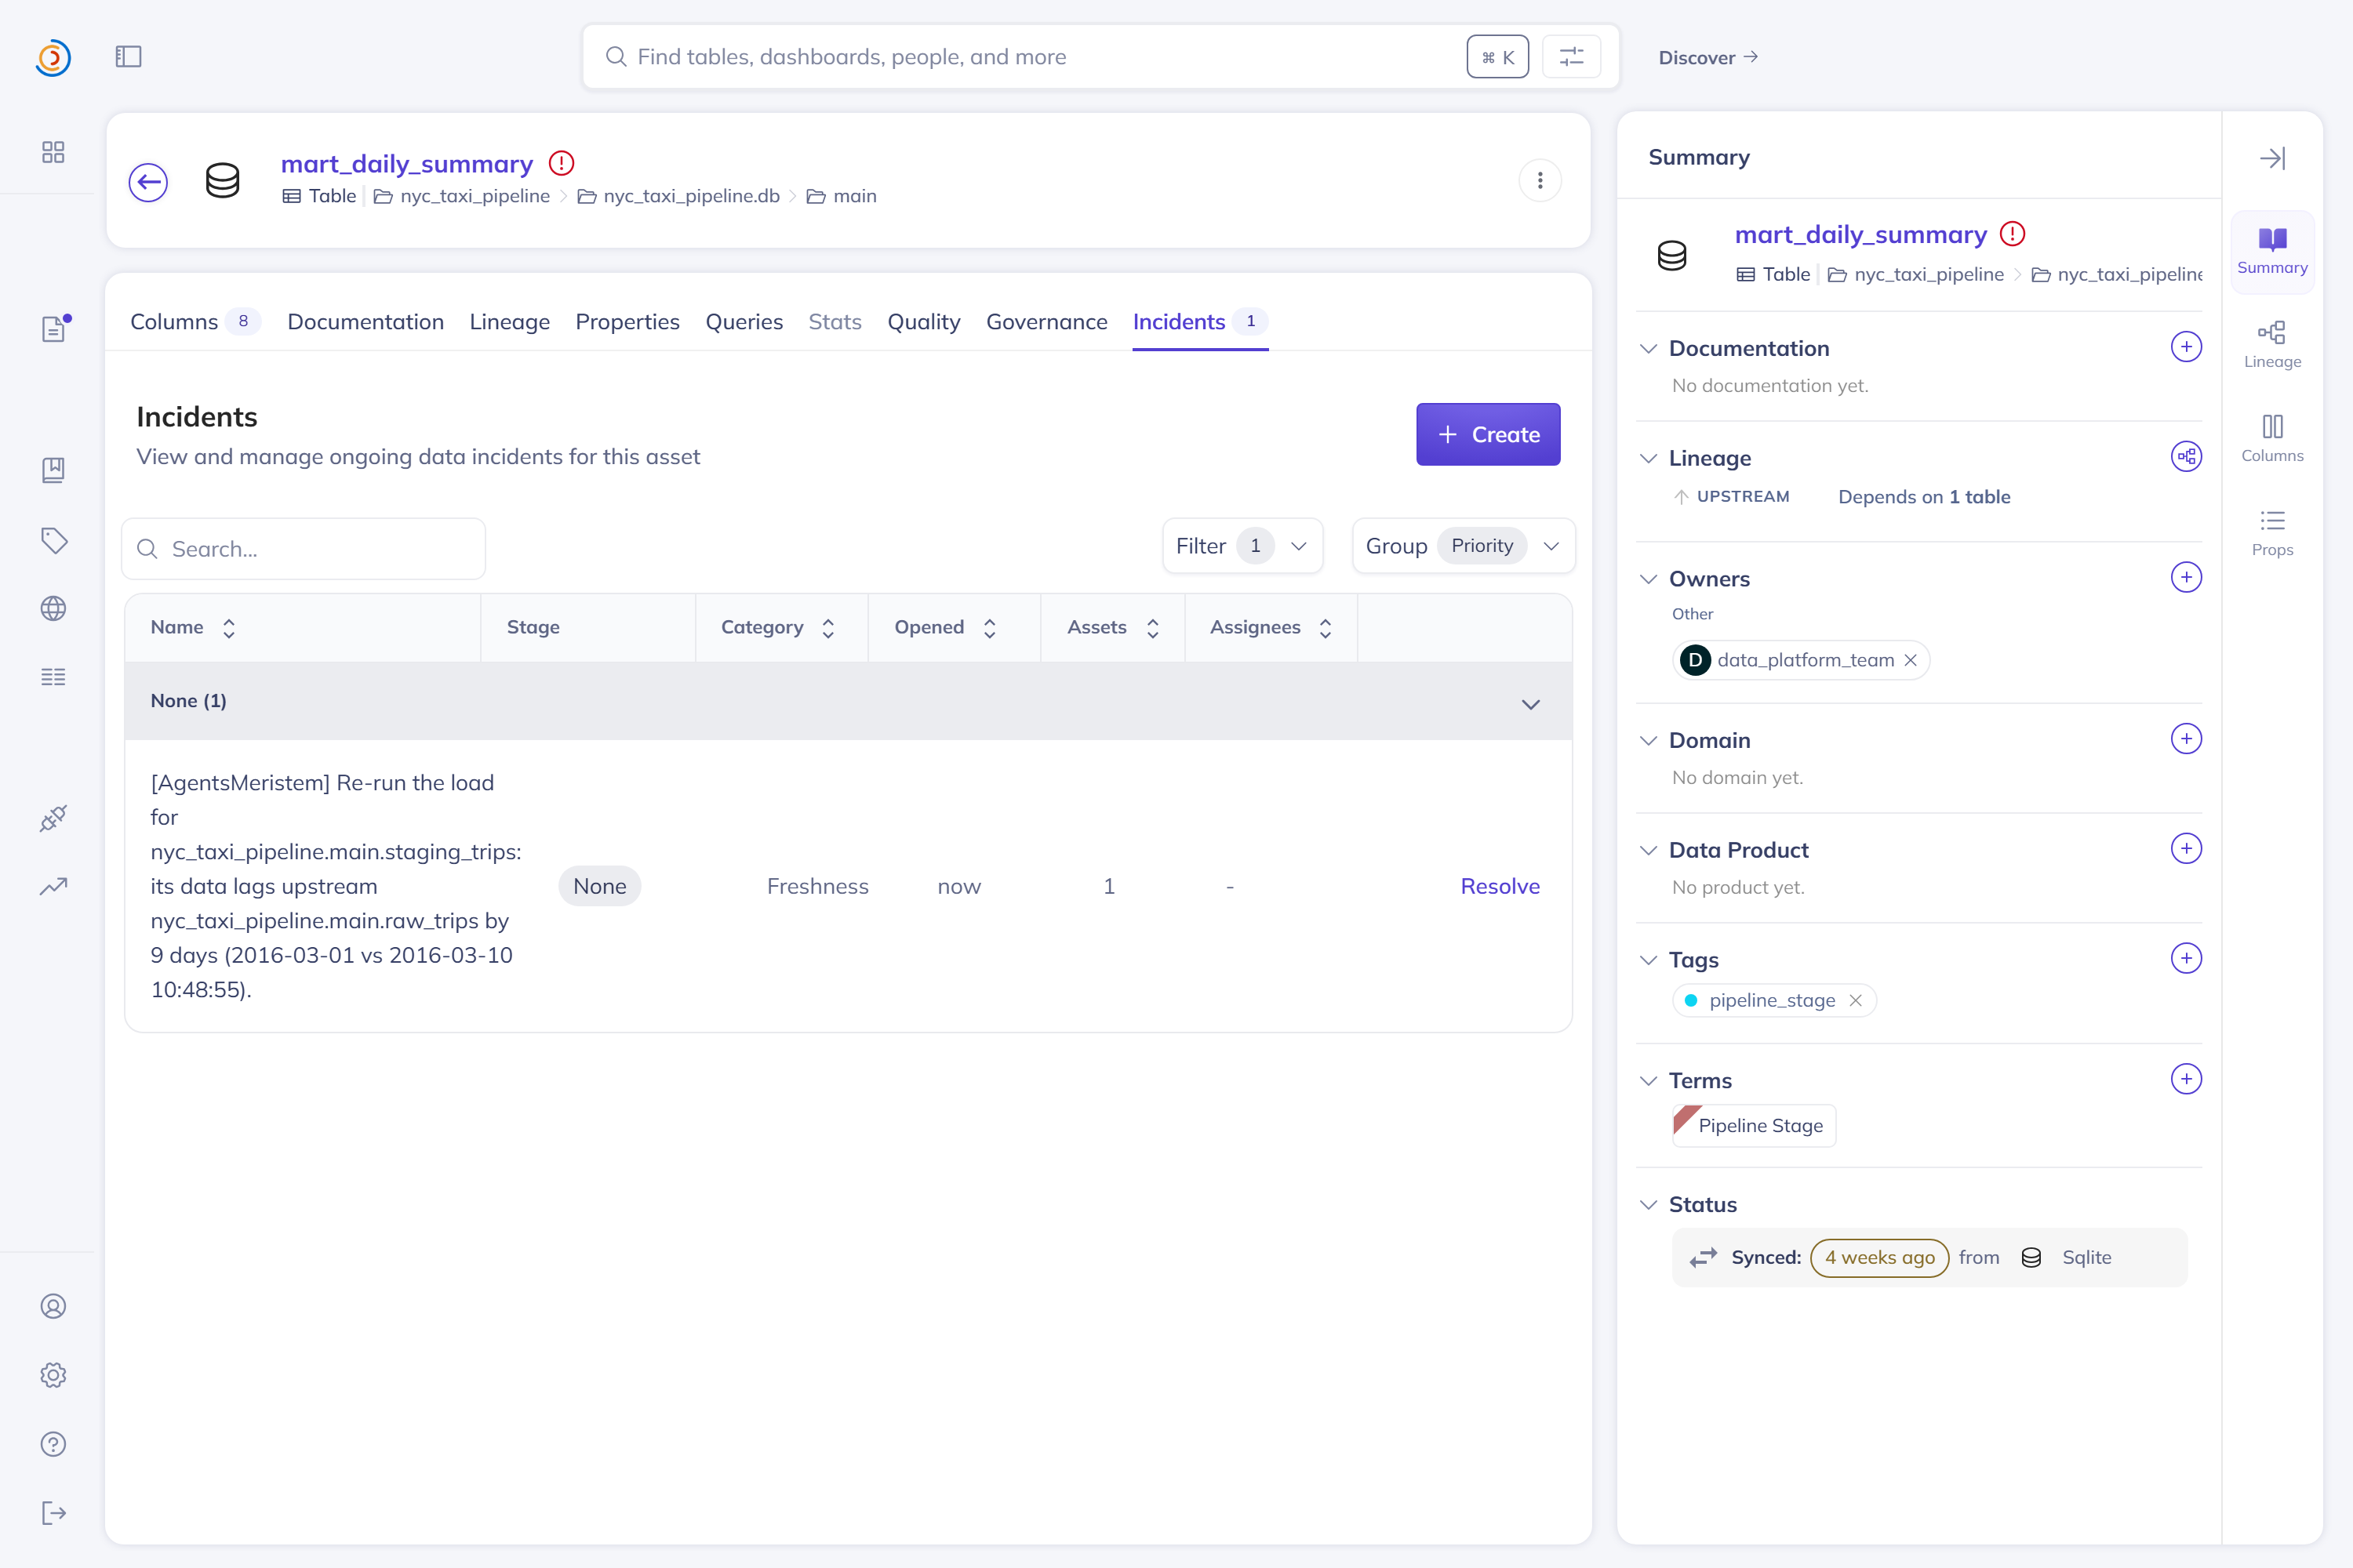This screenshot has width=2353, height=1568.
Task: Add documentation with the plus icon
Action: coord(2186,347)
